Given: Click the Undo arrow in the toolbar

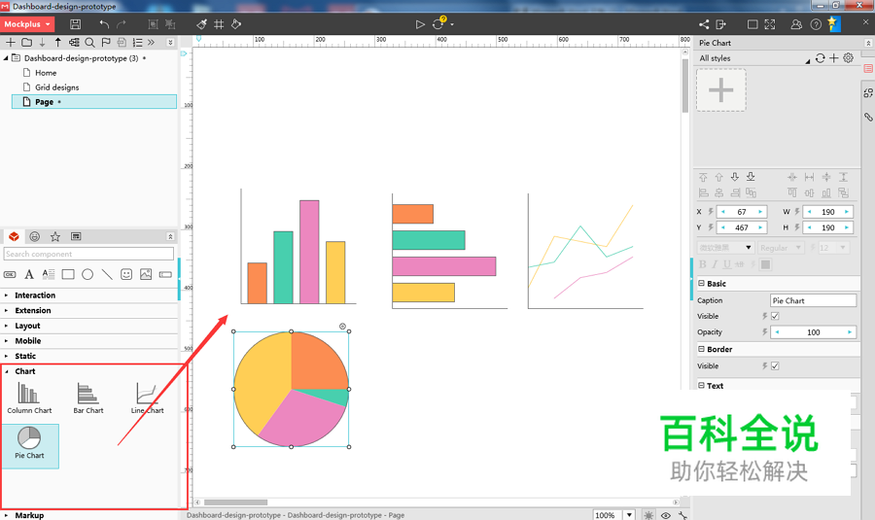Looking at the screenshot, I should (104, 24).
